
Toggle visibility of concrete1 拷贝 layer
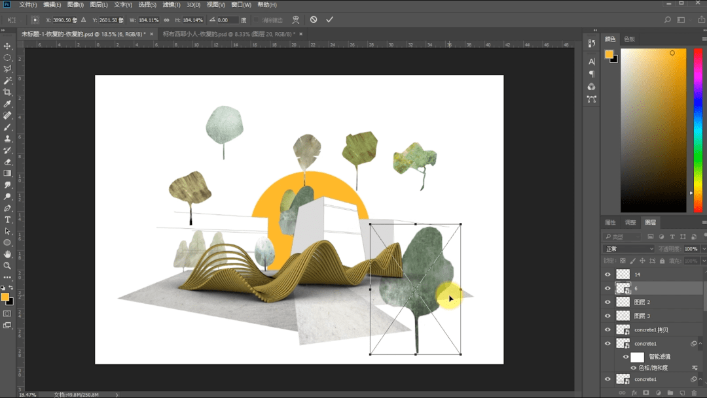607,329
